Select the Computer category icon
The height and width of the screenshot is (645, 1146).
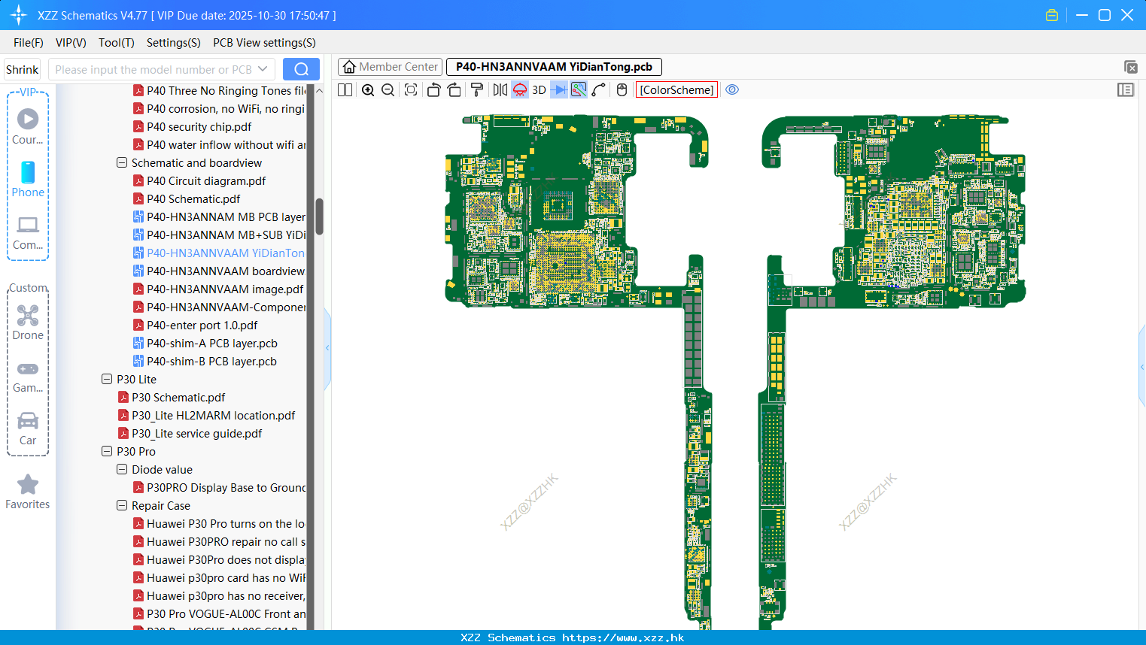coord(28,232)
